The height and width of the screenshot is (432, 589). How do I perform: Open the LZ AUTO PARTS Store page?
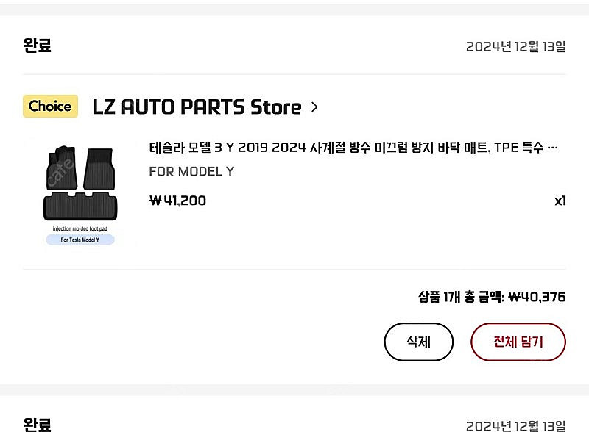[x=197, y=107]
